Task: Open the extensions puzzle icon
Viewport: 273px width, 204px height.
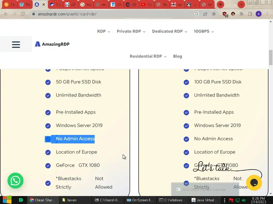Action: [x=241, y=14]
